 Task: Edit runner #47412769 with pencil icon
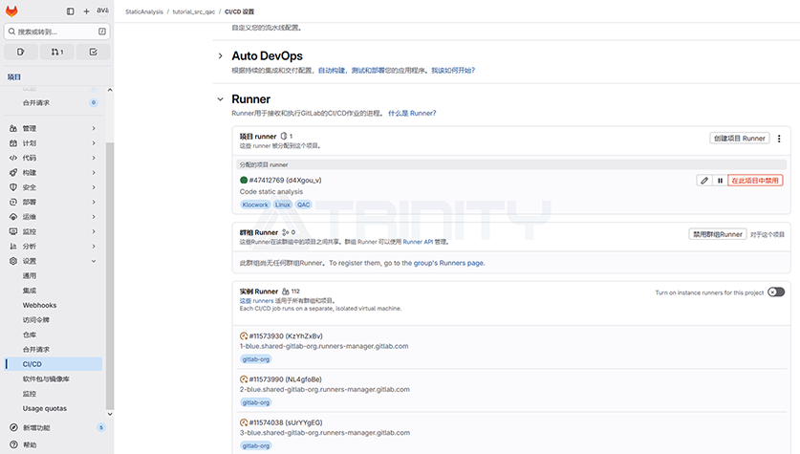[704, 180]
